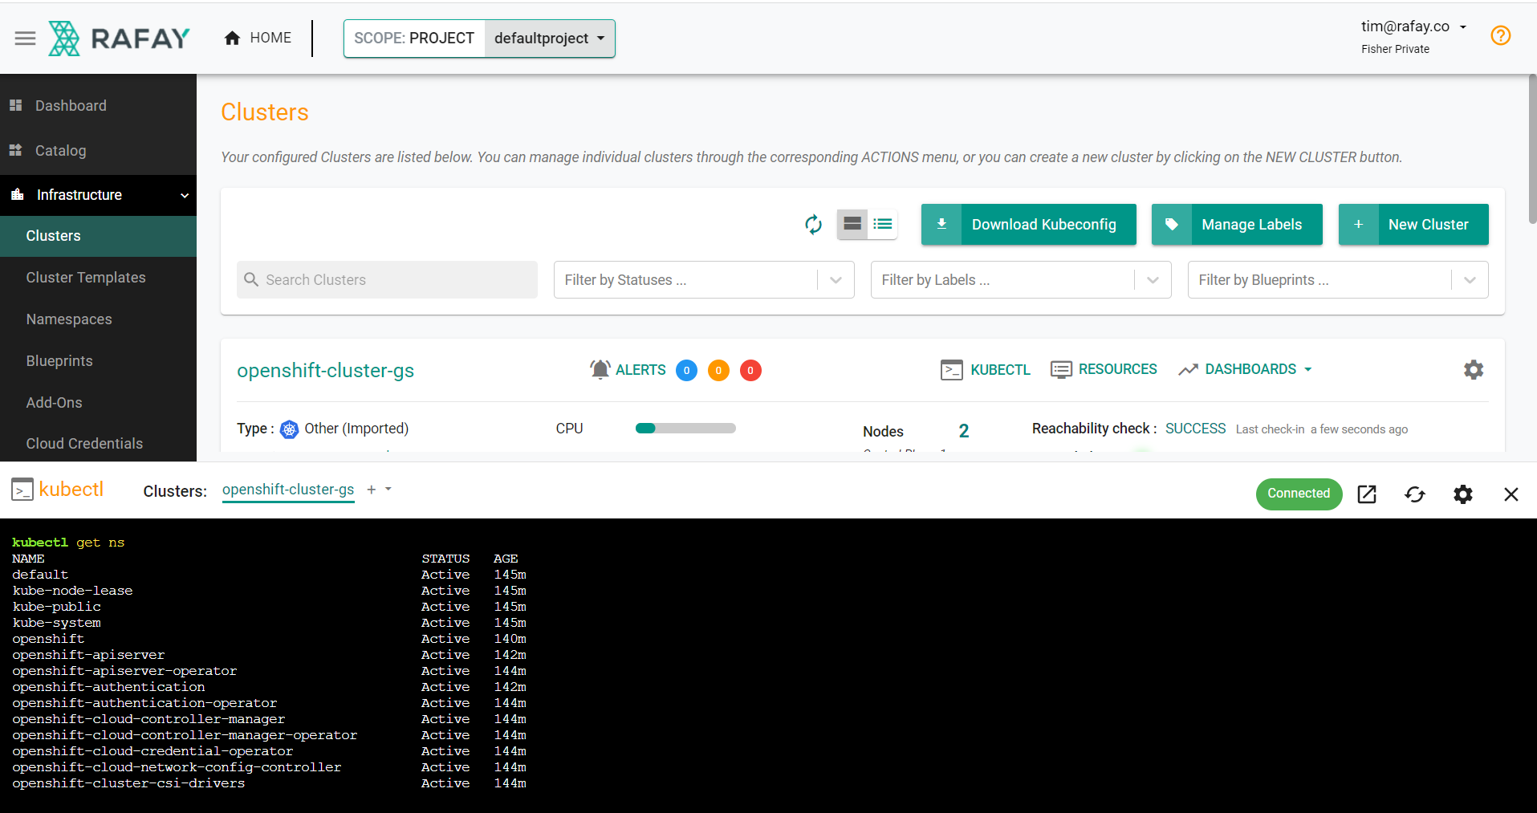Open the help question mark icon
This screenshot has width=1537, height=813.
[1500, 36]
